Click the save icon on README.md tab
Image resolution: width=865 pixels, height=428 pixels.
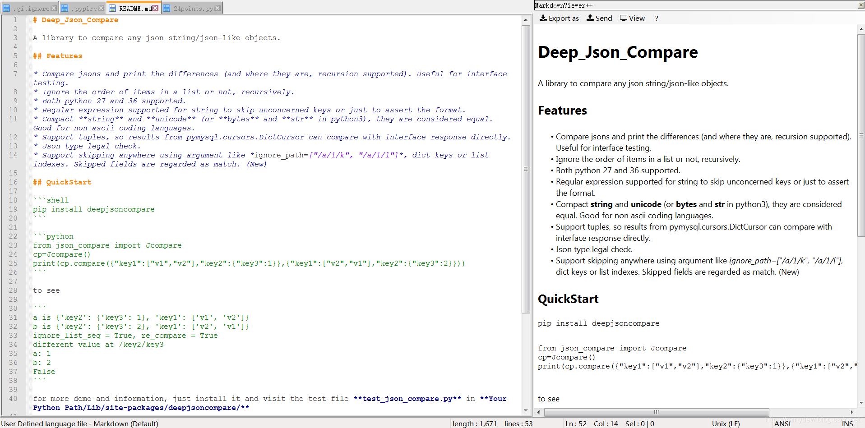[x=112, y=8]
